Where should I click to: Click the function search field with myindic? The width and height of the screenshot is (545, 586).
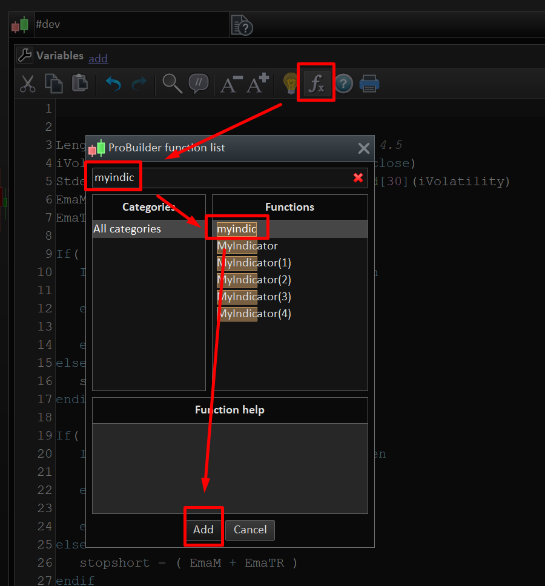[x=230, y=178]
